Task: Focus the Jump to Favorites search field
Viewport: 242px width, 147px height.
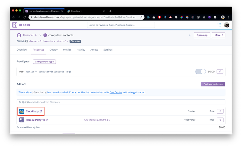Action: point(121,25)
